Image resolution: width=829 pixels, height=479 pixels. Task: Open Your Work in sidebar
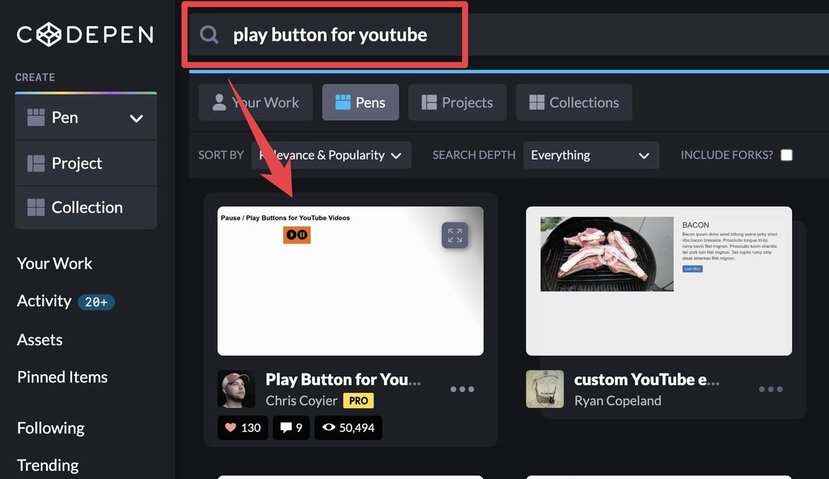pyautogui.click(x=55, y=263)
